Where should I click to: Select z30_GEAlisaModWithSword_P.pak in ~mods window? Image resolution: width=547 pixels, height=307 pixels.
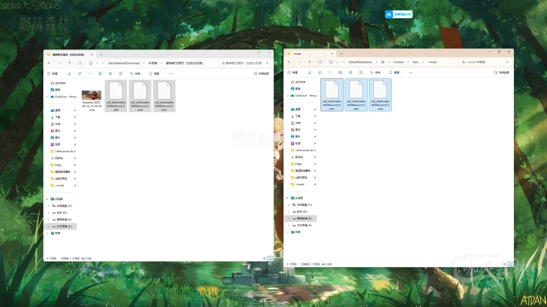coord(356,95)
